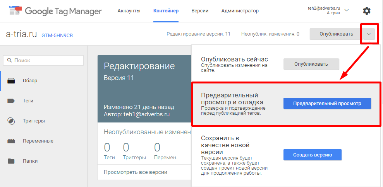Open Обзор in the sidebar

pos(30,81)
